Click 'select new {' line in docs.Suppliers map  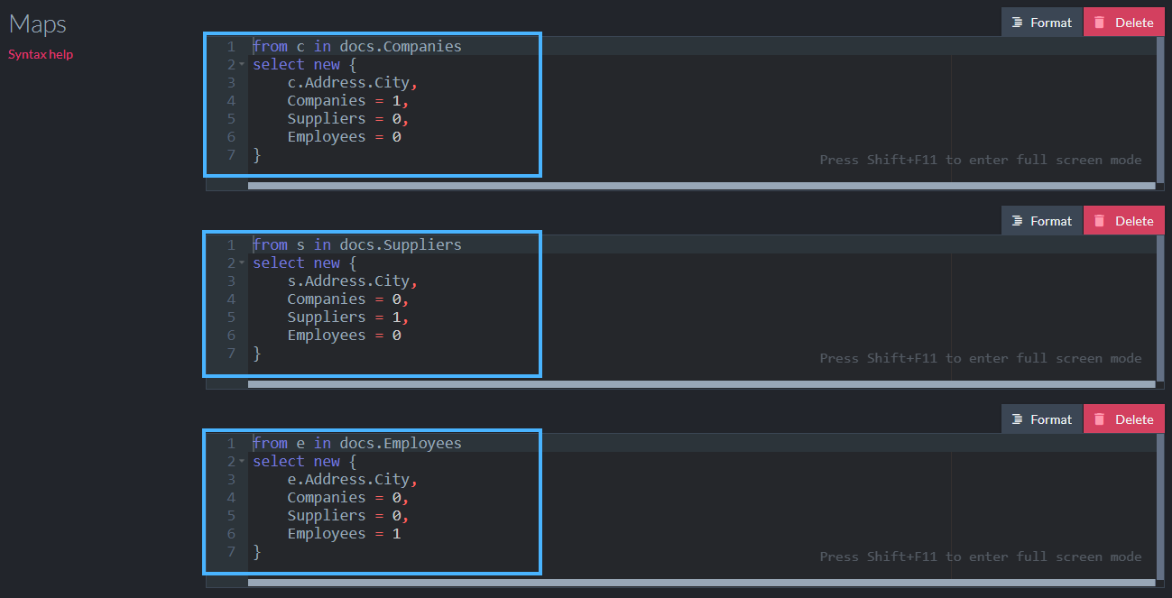coord(305,262)
